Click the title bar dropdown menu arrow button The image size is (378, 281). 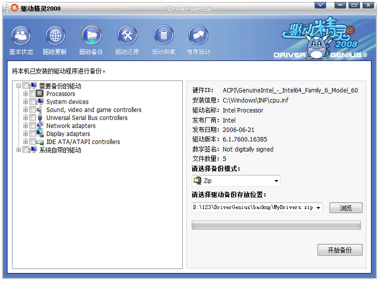coord(321,5)
